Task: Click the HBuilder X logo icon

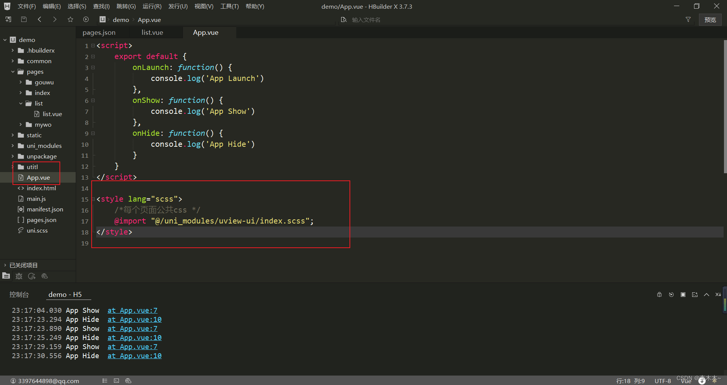Action: tap(7, 6)
